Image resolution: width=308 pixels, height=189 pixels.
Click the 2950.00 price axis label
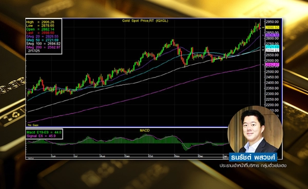pos(272,22)
